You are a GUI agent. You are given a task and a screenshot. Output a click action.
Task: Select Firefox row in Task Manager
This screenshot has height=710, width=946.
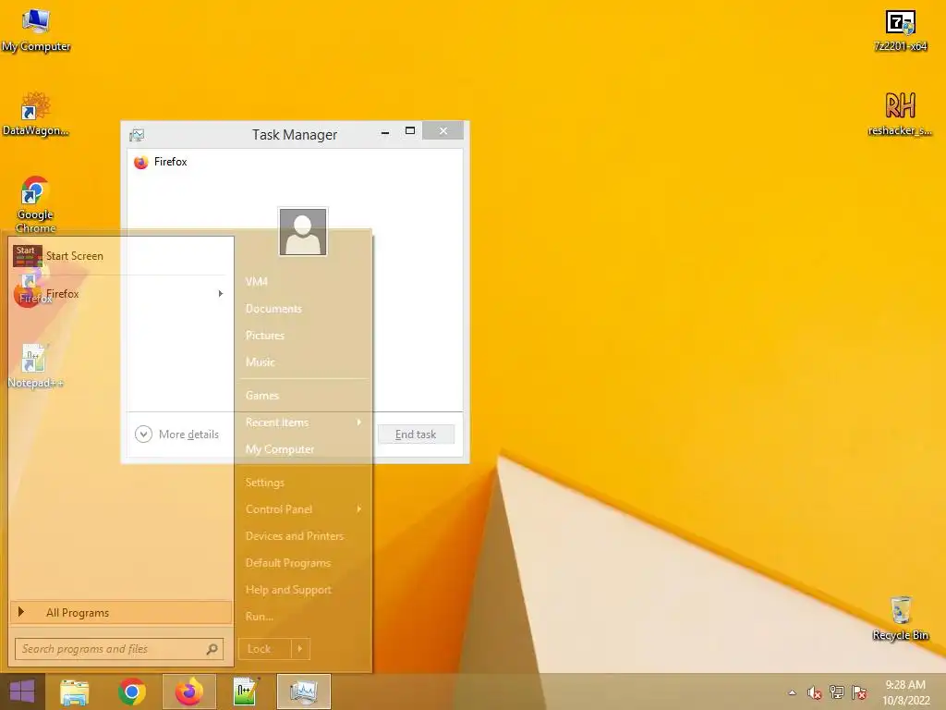pyautogui.click(x=295, y=162)
